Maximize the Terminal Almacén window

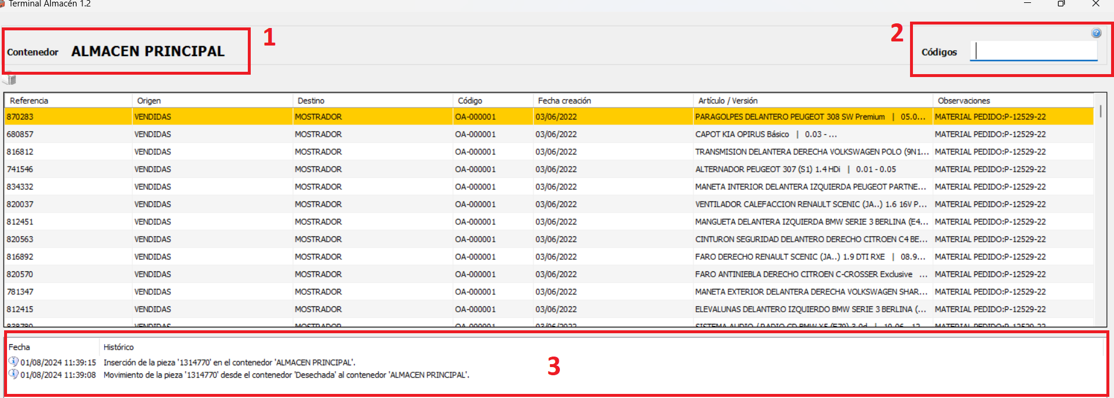(1061, 4)
